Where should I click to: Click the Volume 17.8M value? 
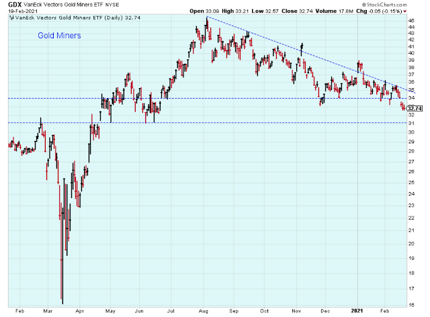[335, 11]
